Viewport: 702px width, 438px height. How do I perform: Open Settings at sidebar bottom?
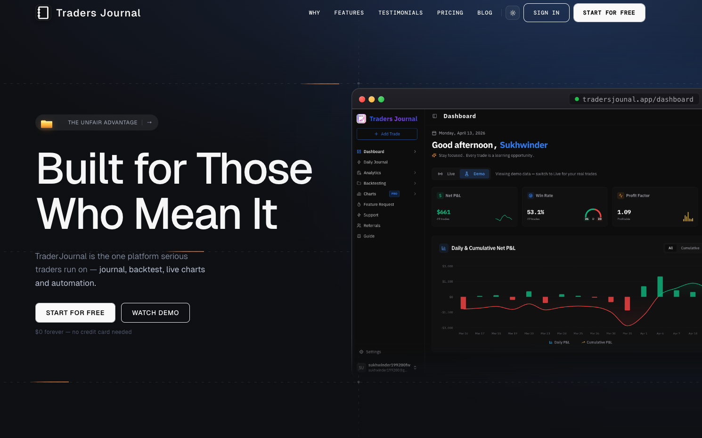(x=370, y=352)
